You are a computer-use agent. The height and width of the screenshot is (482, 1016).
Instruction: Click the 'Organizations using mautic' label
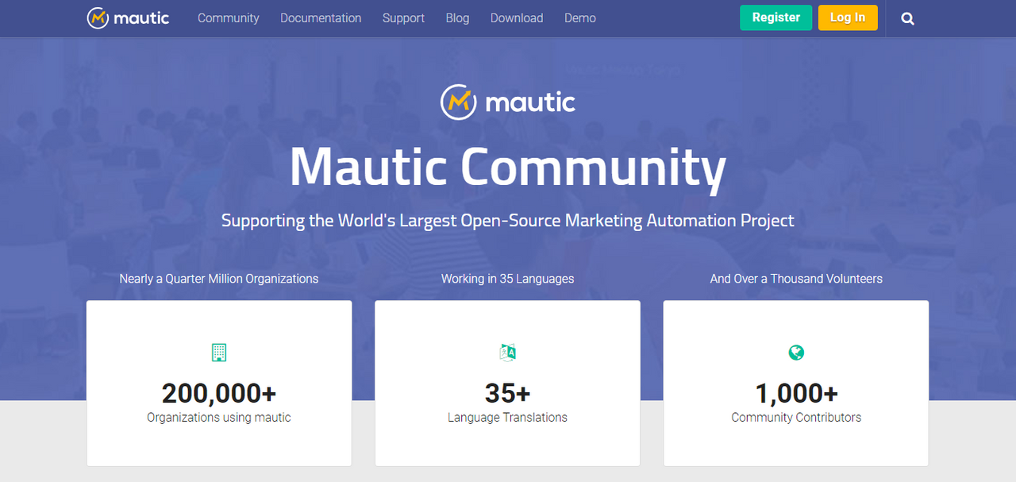click(219, 417)
